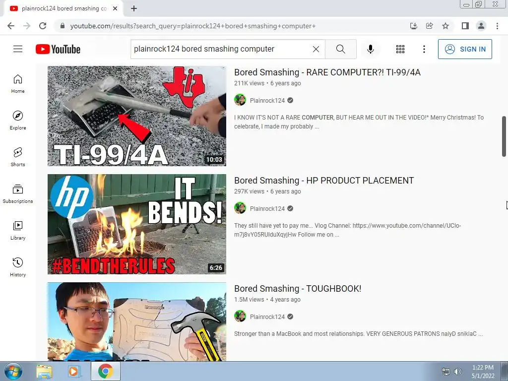
Task: Open the Chrome three-dot menu
Action: click(x=497, y=26)
